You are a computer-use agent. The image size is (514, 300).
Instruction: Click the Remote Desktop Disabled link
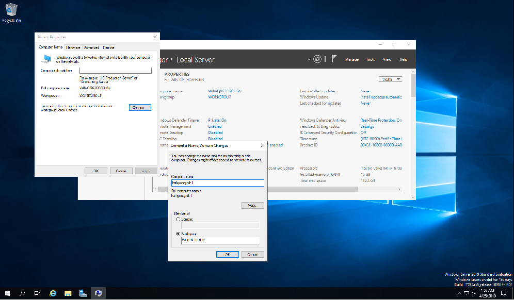[215, 132]
